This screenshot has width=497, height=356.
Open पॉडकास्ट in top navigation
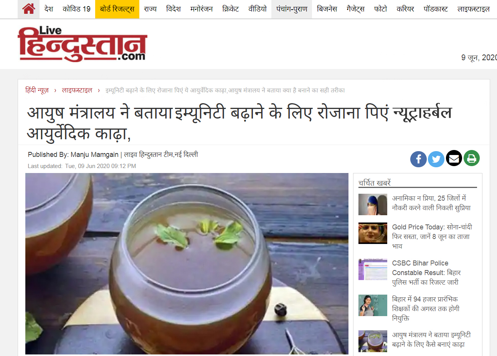click(x=436, y=9)
